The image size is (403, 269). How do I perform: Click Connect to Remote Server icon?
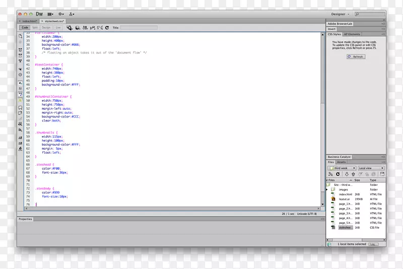pos(330,174)
